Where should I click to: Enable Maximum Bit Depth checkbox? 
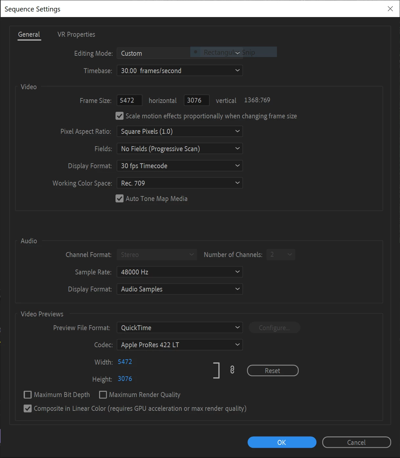tap(28, 395)
